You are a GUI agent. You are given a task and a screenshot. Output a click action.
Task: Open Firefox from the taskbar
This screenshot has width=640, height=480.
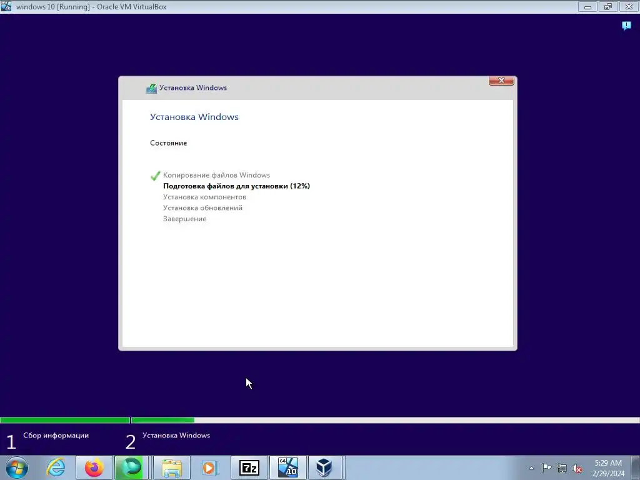tap(94, 467)
